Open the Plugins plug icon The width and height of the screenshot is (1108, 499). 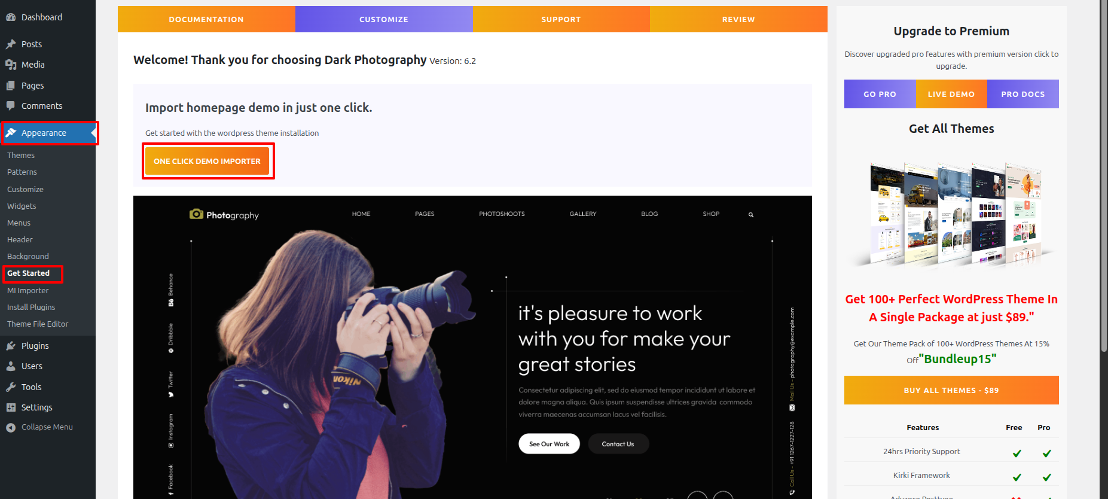pos(11,346)
